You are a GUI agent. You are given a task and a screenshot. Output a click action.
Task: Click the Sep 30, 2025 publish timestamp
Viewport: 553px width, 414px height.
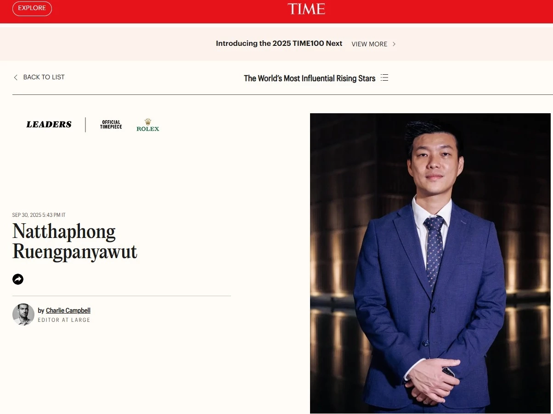pyautogui.click(x=39, y=215)
